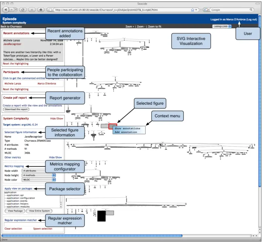Click Spawn selection link
The width and height of the screenshot is (263, 242).
(43, 228)
